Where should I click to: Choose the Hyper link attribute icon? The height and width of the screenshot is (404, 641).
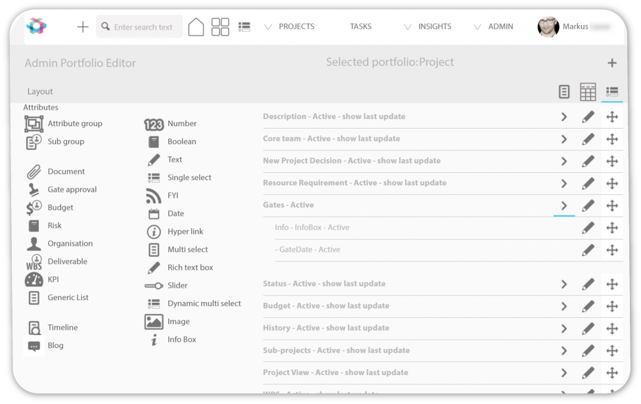(154, 232)
